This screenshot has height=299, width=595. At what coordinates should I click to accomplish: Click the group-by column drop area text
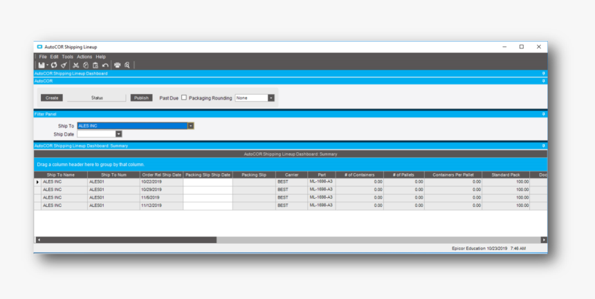(x=91, y=165)
